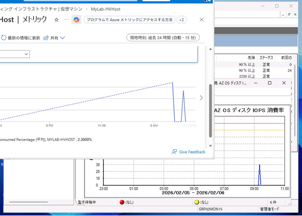Expand the metric combo box dropdown
The height and width of the screenshot is (216, 302).
[x=26, y=54]
